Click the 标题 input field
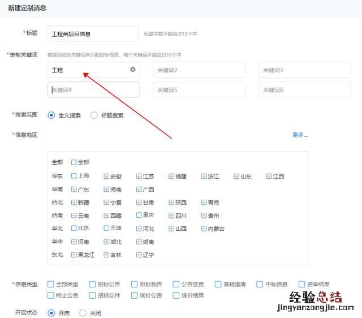This screenshot has height=318, width=362. click(x=93, y=34)
